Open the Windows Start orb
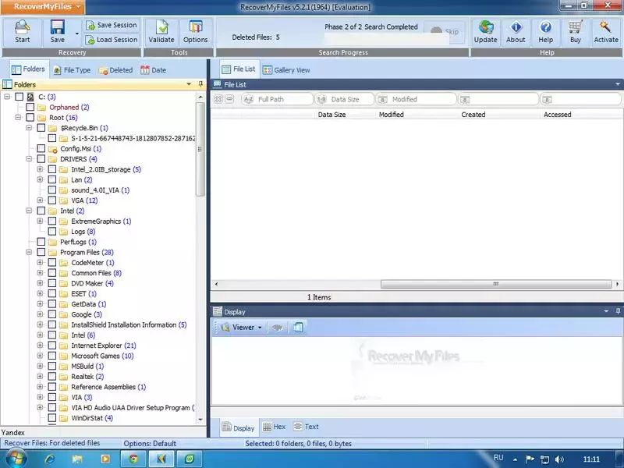624x468 pixels. (16, 459)
